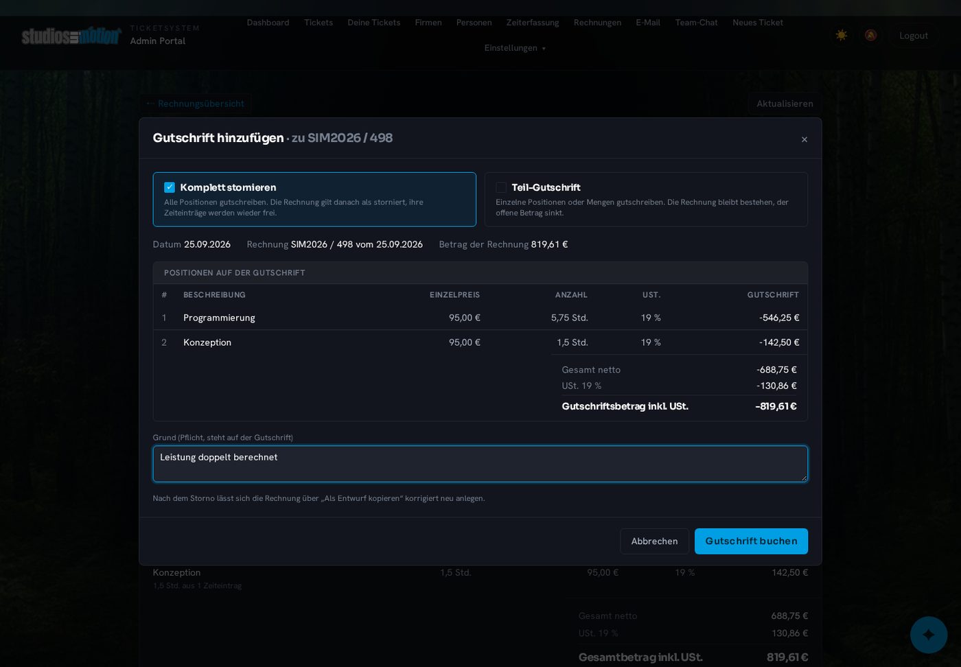This screenshot has width=961, height=667.
Task: Click the Datum 25.09.2026 value
Action: 207,244
